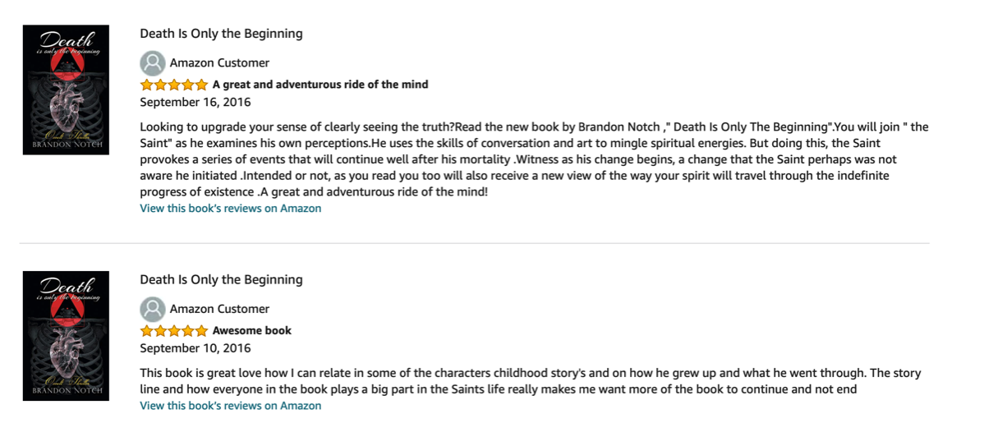
Task: Click the September 10, 2016 review date
Action: click(x=195, y=349)
